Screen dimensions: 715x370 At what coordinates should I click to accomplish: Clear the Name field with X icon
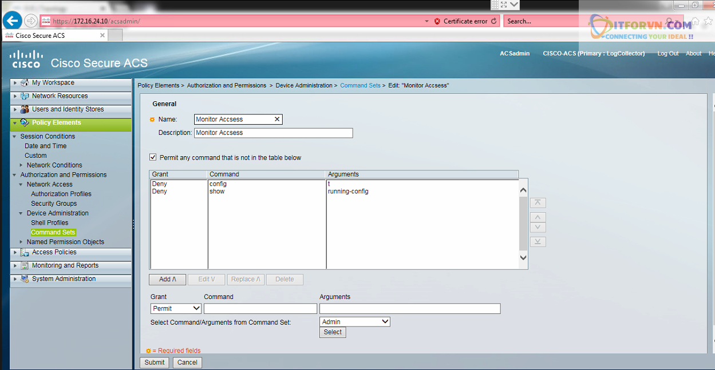[277, 120]
